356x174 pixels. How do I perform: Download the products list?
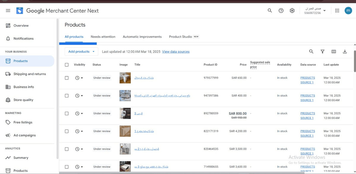pos(345,51)
